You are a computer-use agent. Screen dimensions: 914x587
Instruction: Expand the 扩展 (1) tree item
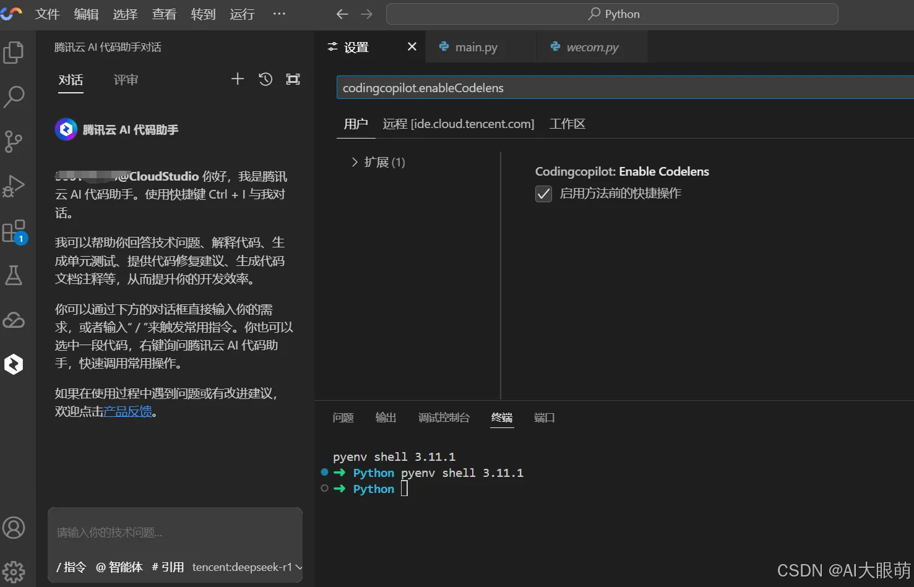(379, 162)
